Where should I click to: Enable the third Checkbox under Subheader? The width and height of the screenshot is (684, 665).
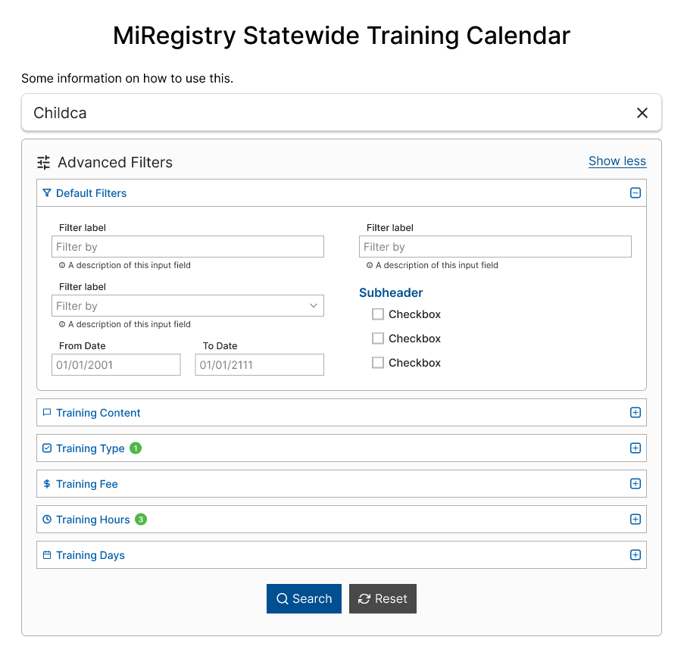point(378,363)
